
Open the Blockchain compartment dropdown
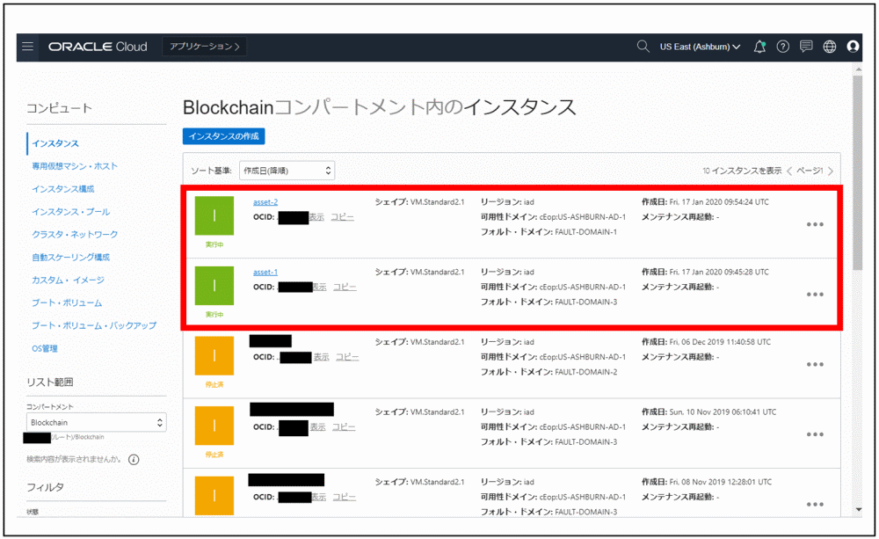pos(97,422)
